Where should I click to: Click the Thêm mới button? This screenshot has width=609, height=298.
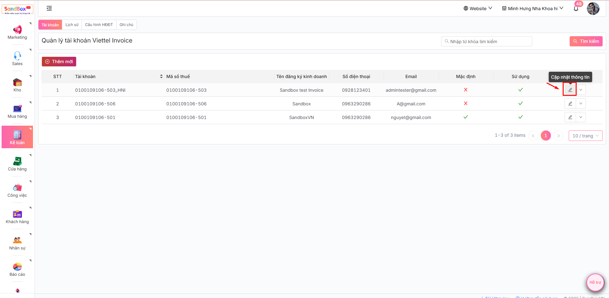coord(59,62)
